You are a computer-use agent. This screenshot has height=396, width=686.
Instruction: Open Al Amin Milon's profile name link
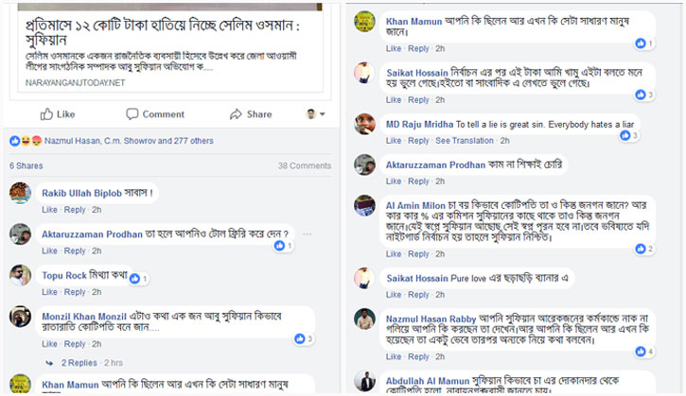pos(415,205)
